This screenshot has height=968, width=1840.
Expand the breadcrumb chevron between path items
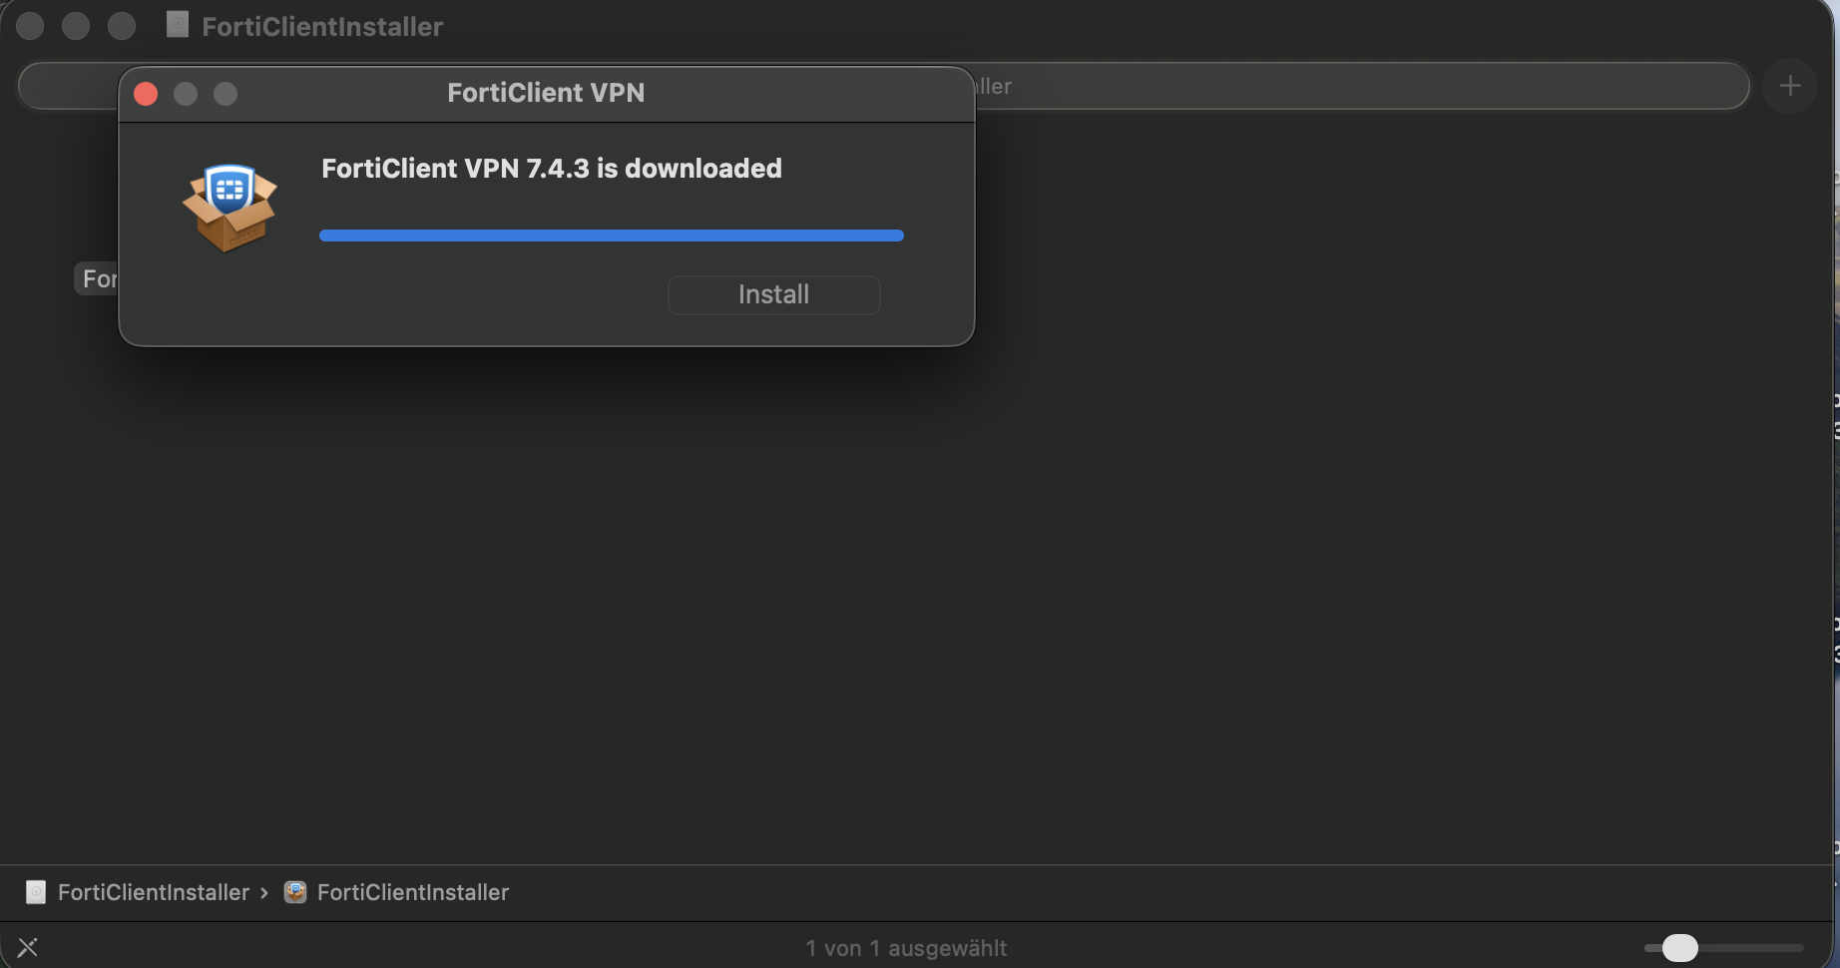point(264,892)
